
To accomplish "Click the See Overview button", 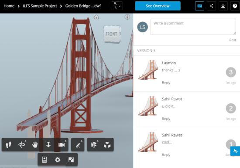I will 158,6.
